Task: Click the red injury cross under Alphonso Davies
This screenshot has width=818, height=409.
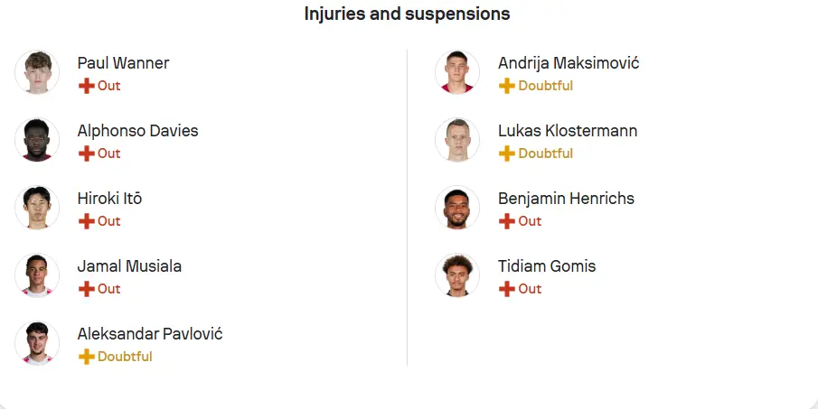Action: coord(87,153)
